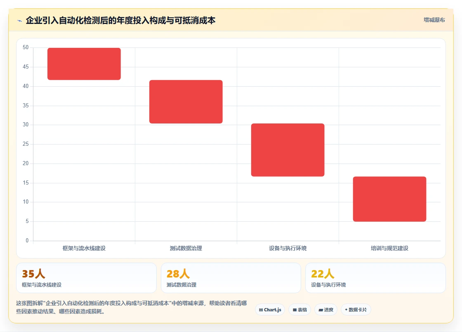Click y-axis tick value 0
The width and height of the screenshot is (462, 332).
point(27,241)
